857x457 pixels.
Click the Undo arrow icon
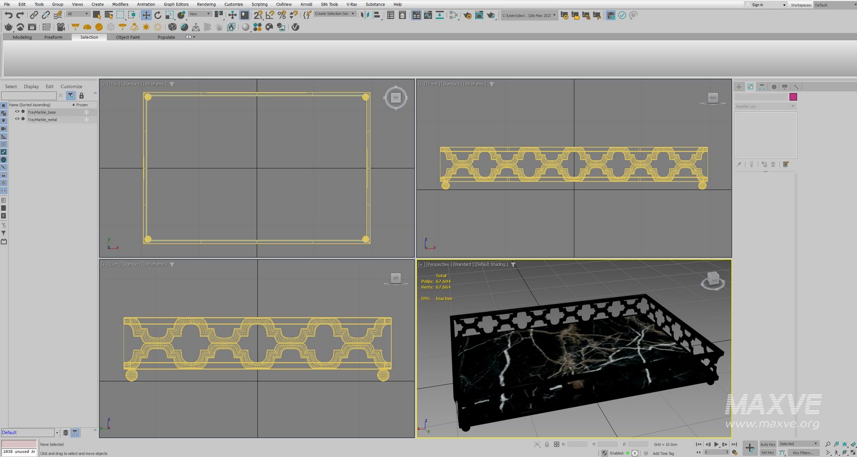[9, 15]
